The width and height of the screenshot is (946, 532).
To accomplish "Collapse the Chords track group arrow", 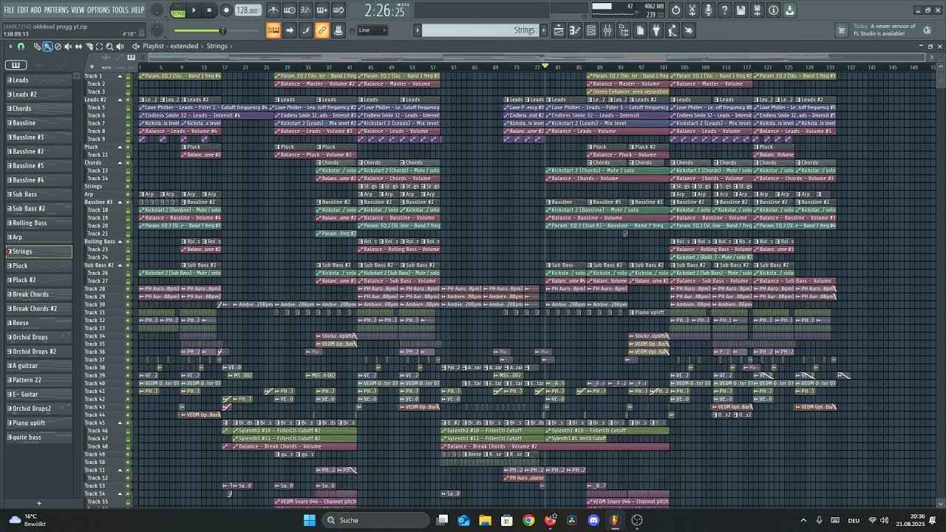I will [x=120, y=163].
